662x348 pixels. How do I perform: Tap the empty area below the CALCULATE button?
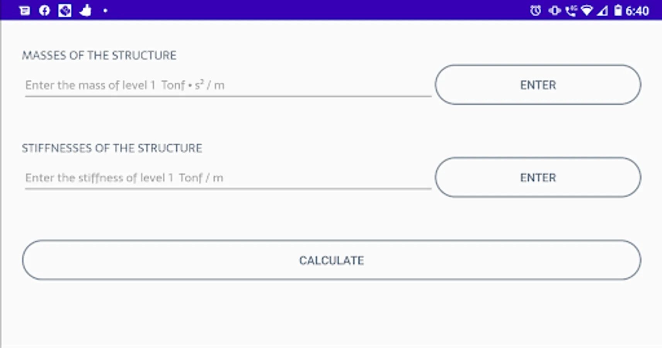point(331,313)
